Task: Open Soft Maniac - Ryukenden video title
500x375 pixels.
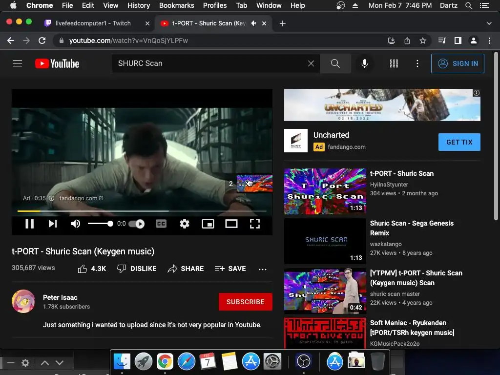Action: (412, 328)
